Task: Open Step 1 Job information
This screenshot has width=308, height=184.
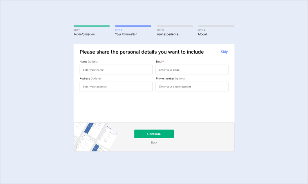Action: pyautogui.click(x=84, y=32)
